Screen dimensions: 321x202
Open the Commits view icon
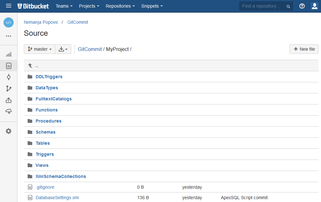point(9,77)
